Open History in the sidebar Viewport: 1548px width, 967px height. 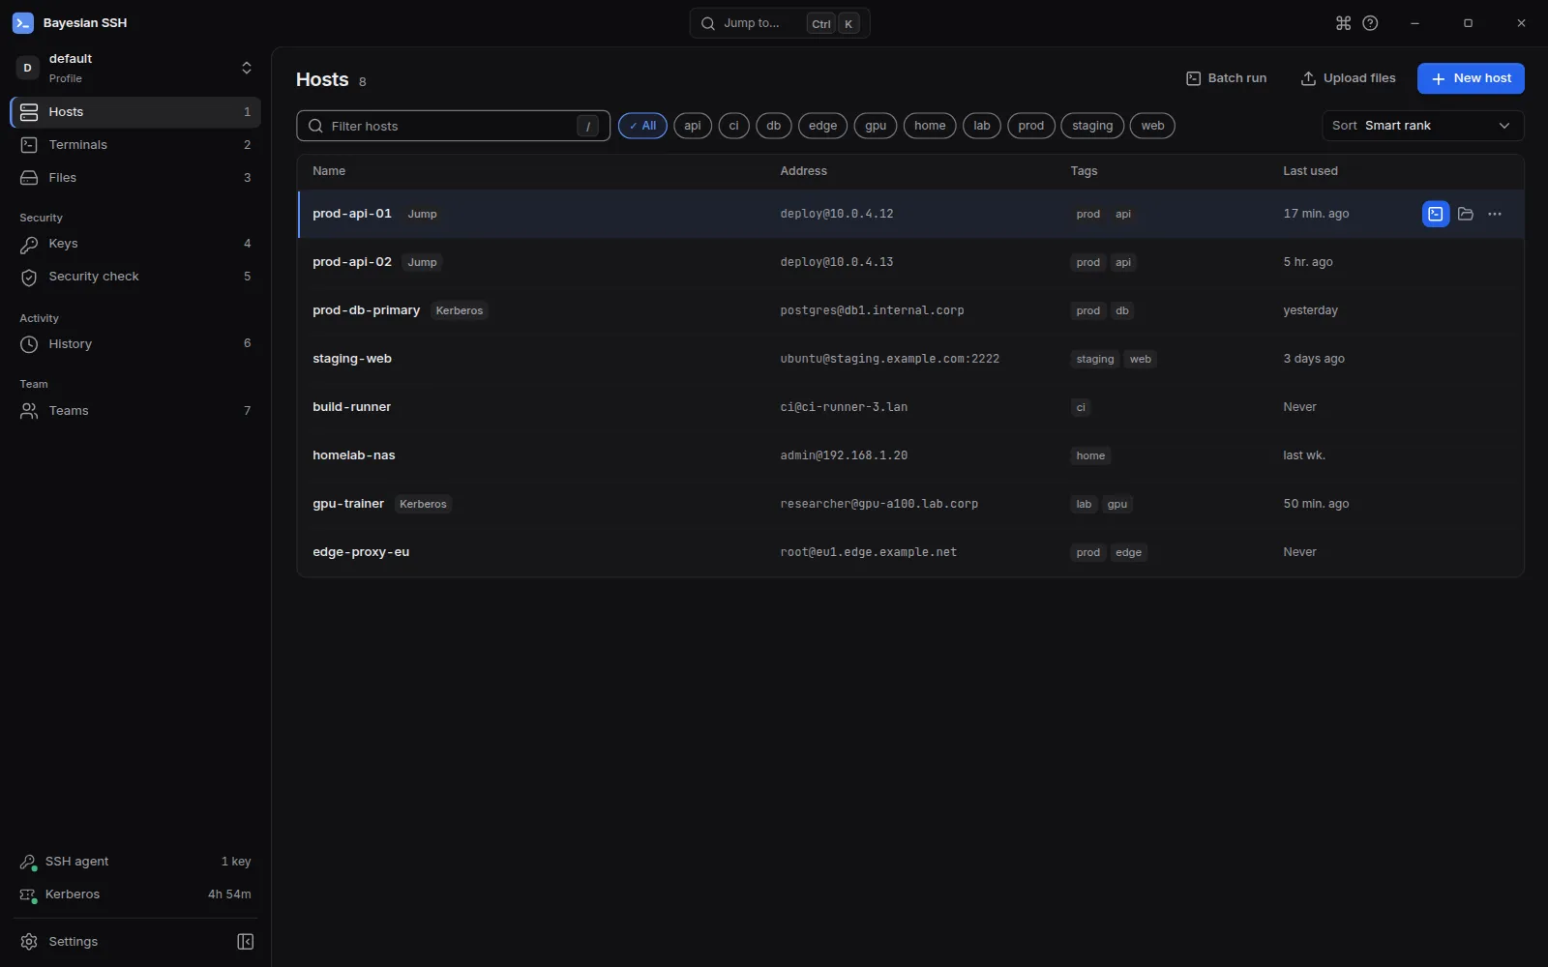[135, 344]
